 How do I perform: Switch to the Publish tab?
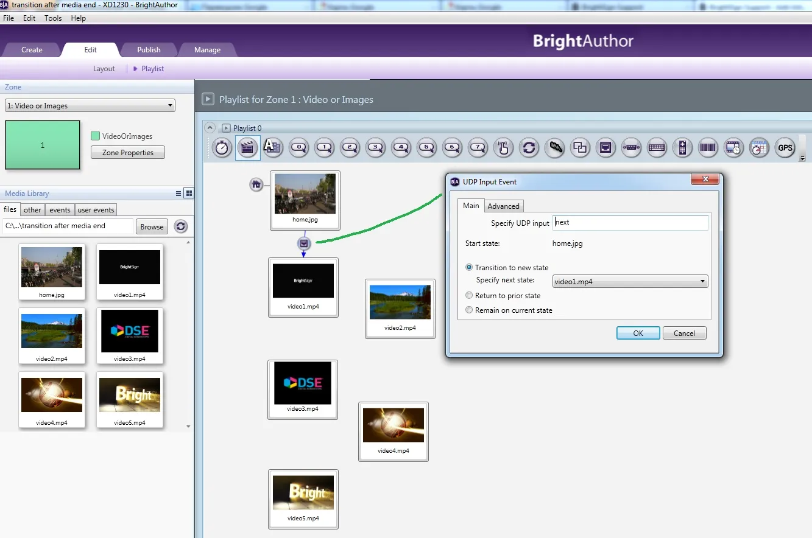(149, 50)
